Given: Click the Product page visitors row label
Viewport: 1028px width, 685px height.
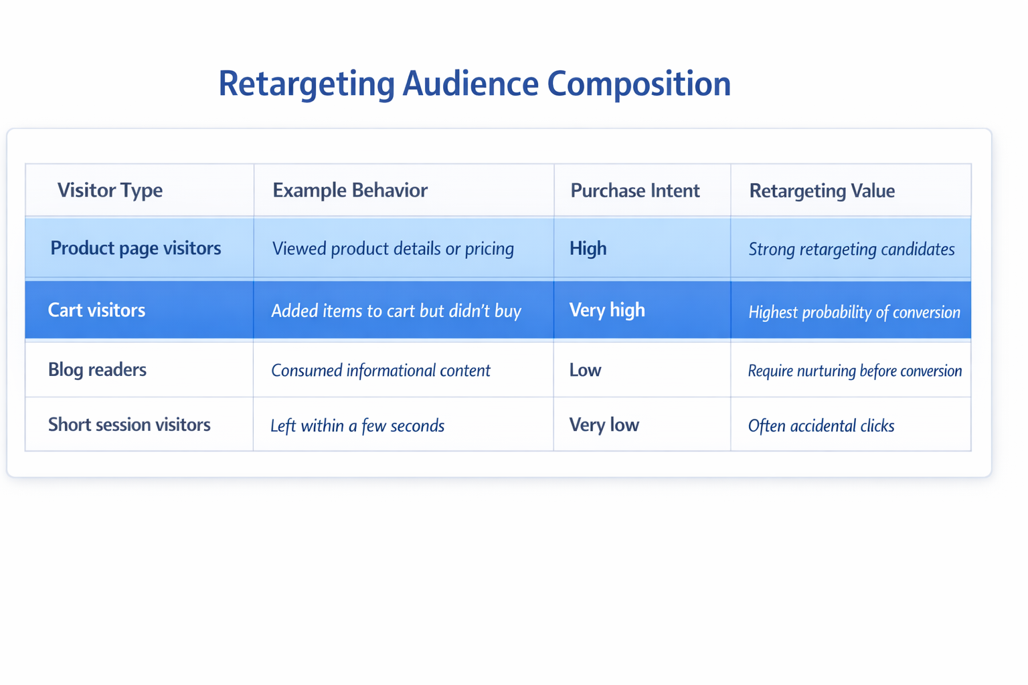Looking at the screenshot, I should click(x=135, y=248).
